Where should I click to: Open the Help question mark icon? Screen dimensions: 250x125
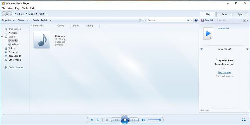(x=196, y=20)
